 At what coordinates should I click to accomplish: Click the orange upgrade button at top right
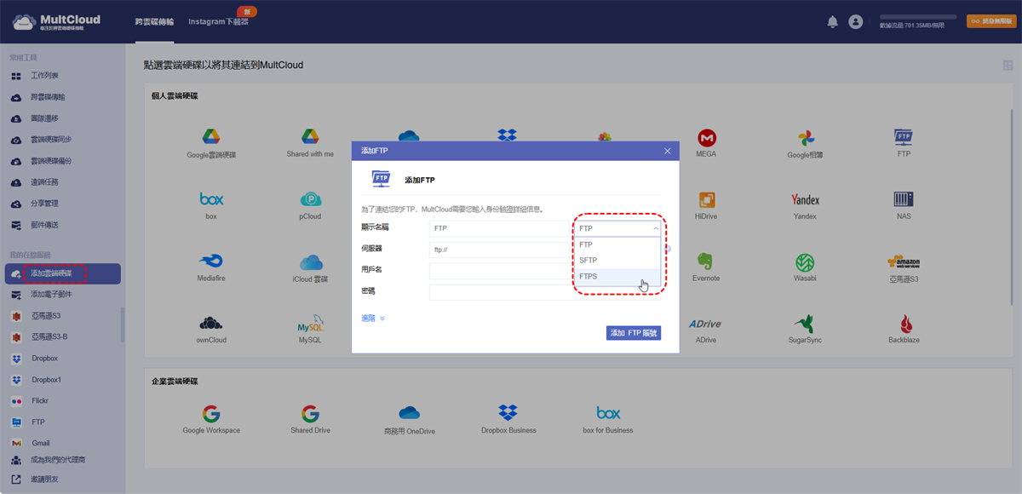tap(990, 21)
